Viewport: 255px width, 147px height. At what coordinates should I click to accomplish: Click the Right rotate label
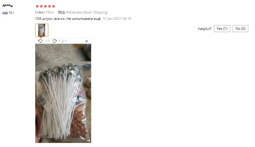coord(63,41)
